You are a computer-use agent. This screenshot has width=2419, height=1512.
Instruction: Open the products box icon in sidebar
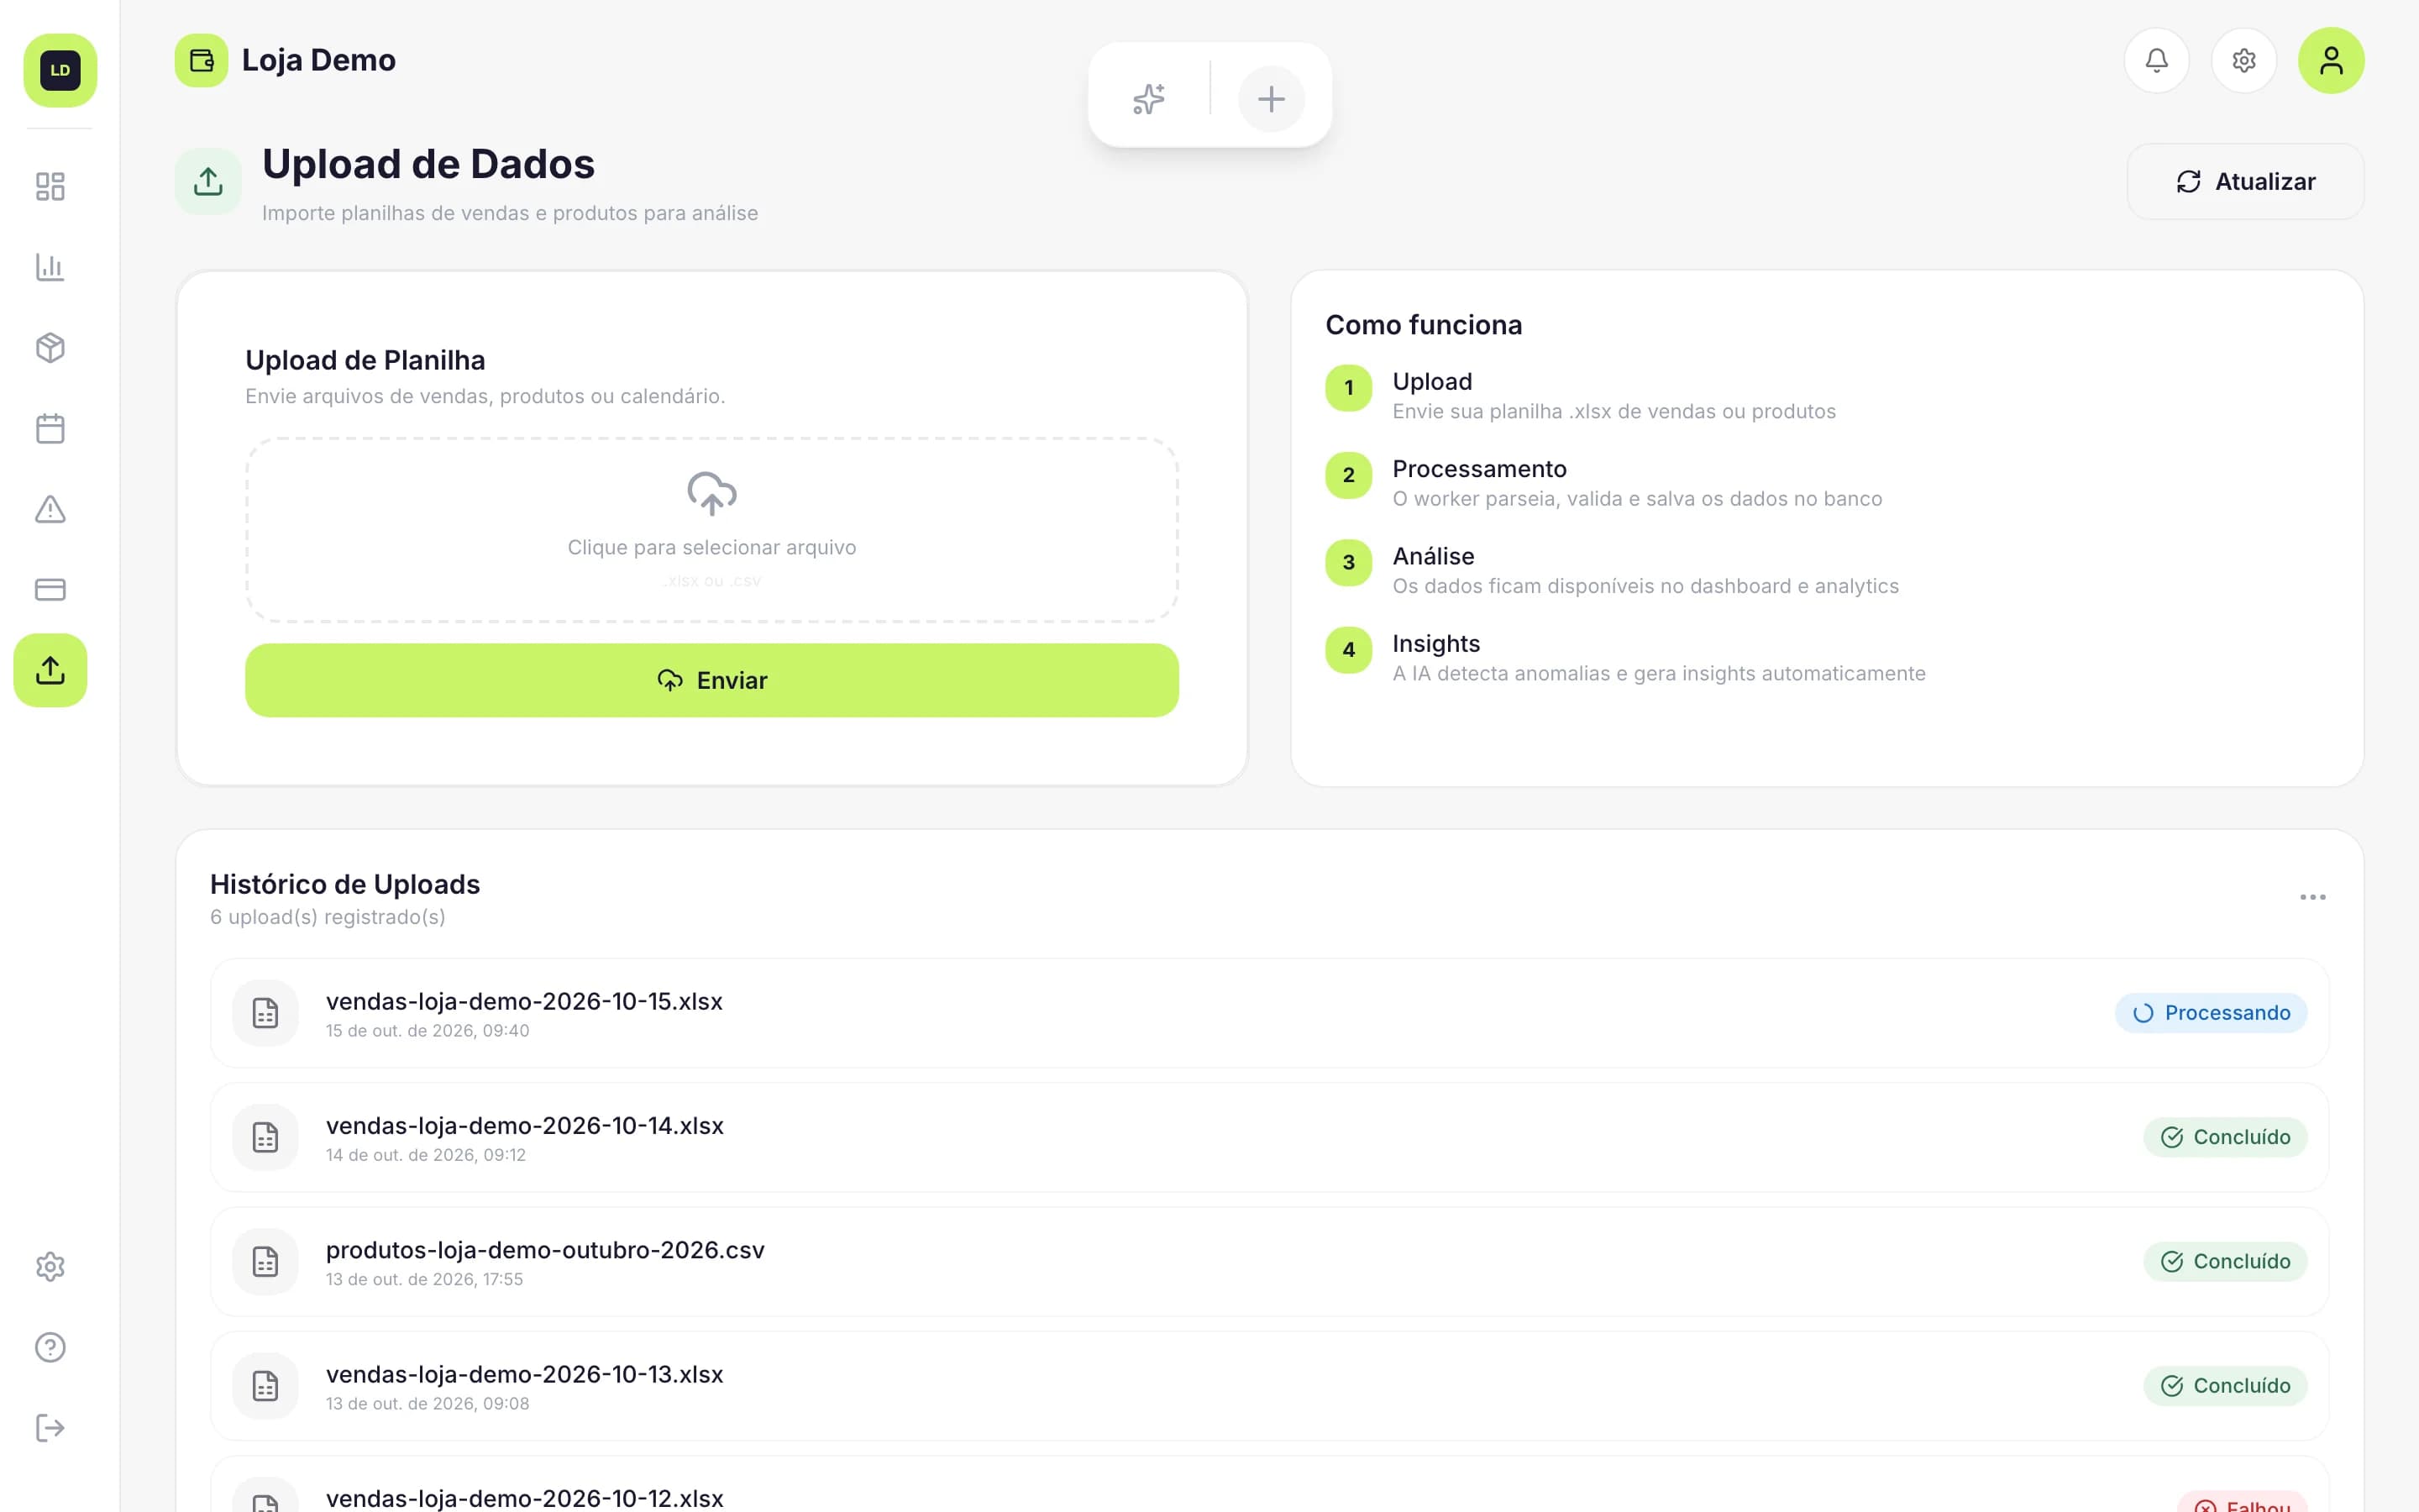tap(50, 348)
